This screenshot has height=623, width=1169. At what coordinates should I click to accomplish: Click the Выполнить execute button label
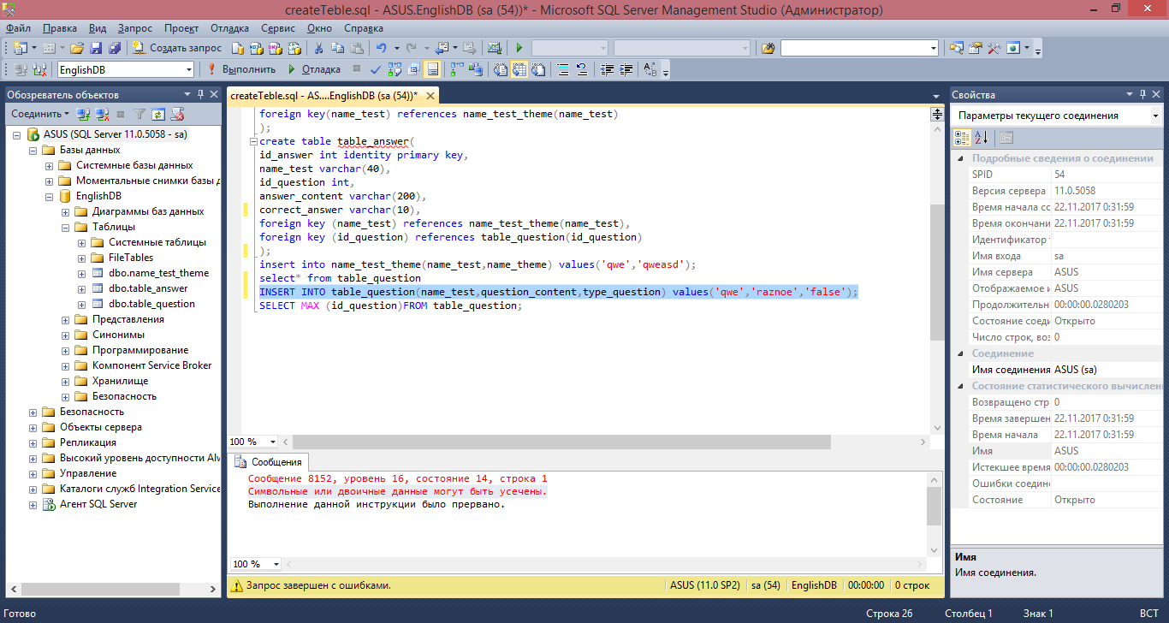(249, 69)
